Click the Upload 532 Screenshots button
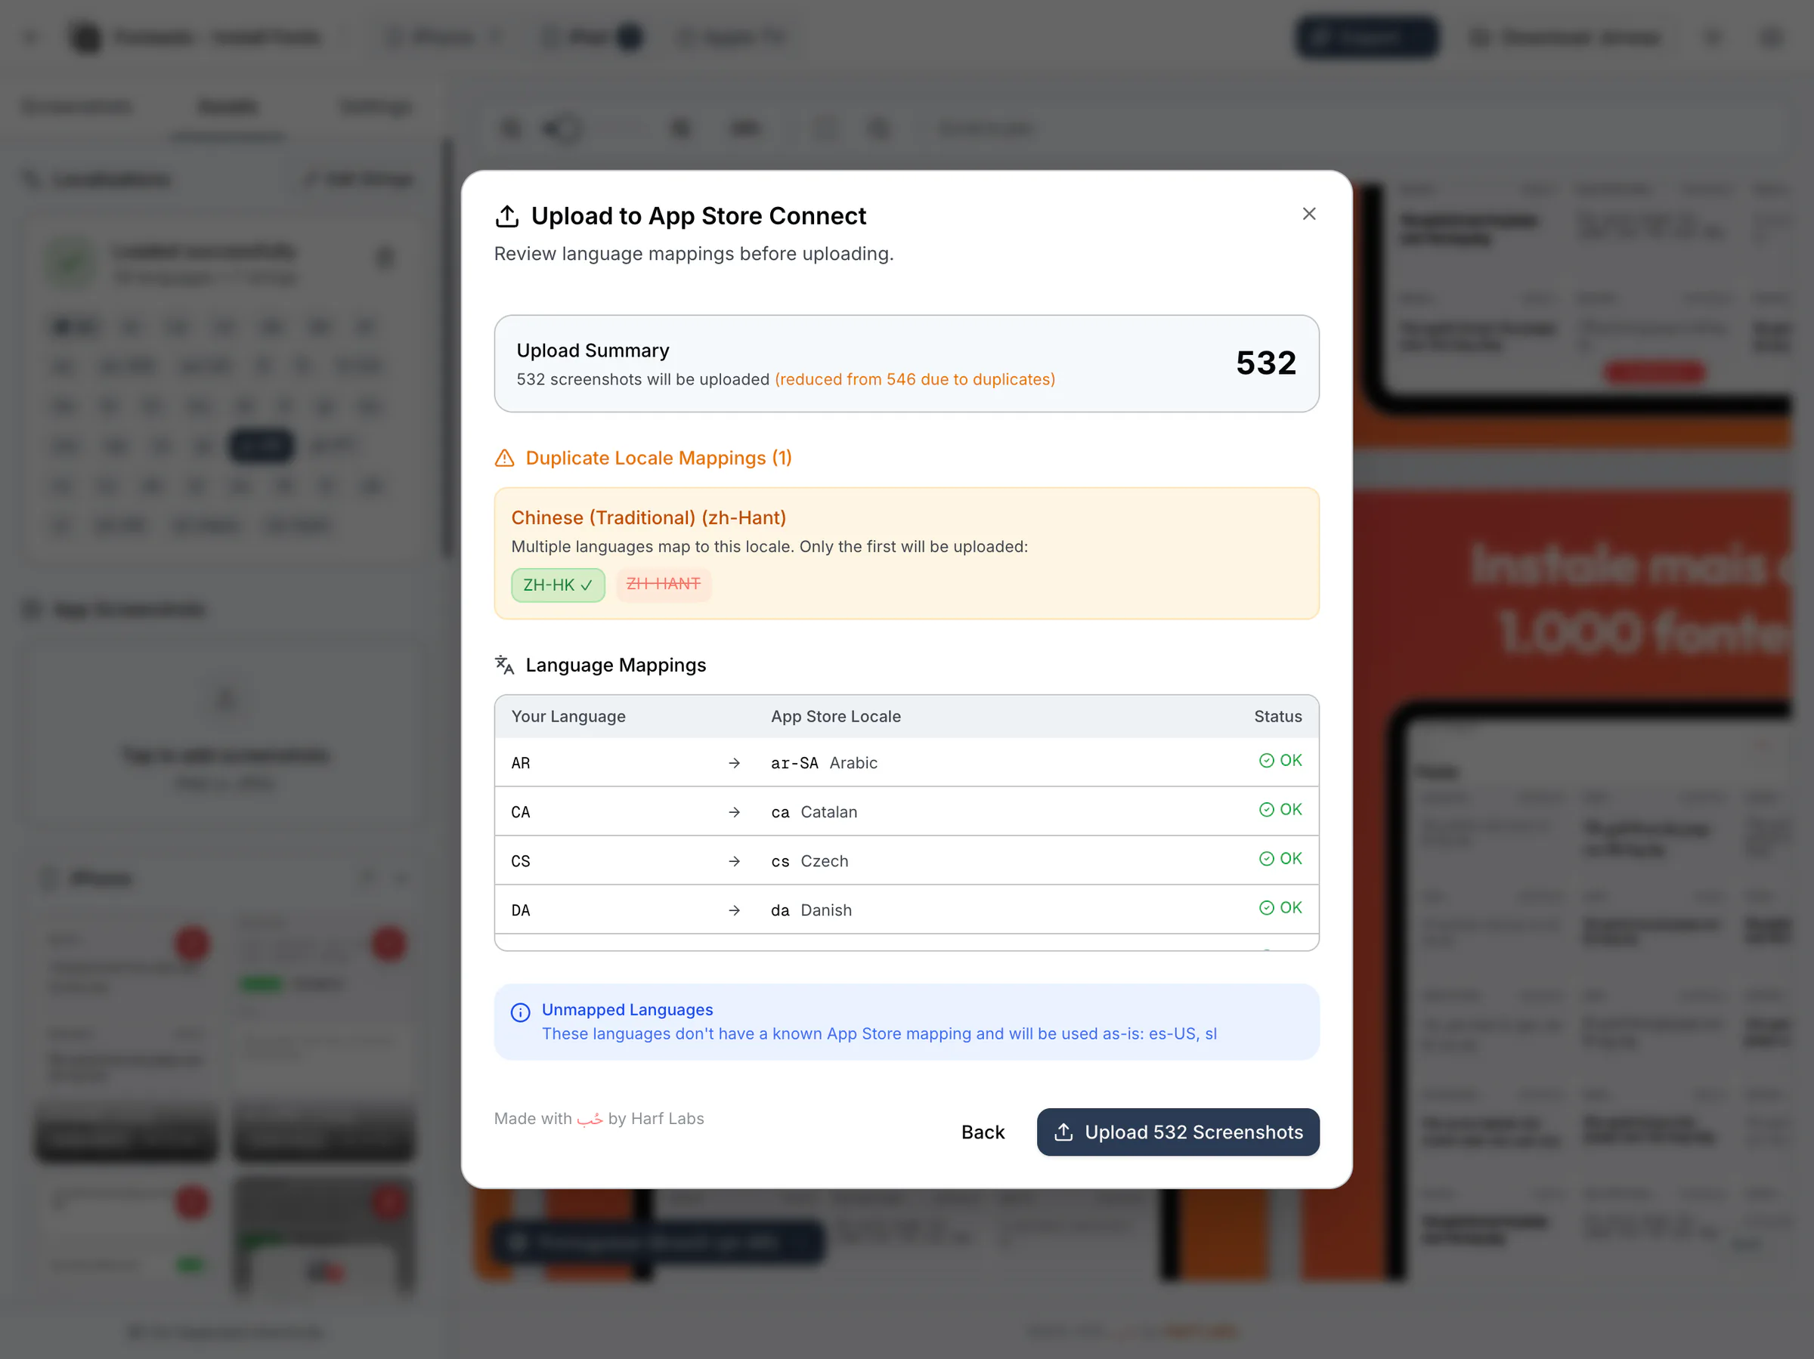This screenshot has height=1359, width=1814. tap(1178, 1132)
